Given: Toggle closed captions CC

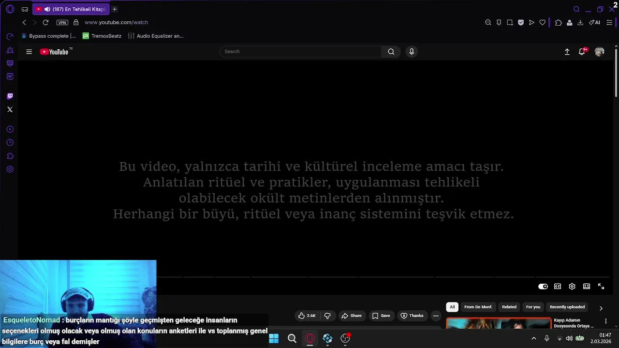Looking at the screenshot, I should [558, 287].
